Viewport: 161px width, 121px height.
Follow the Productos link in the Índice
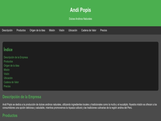pyautogui.click(x=8, y=62)
